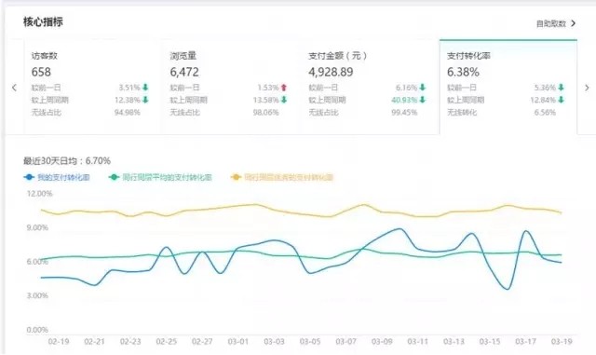Select the 支付转化率 metric card
Viewport: 596px width, 355px height.
coord(508,87)
